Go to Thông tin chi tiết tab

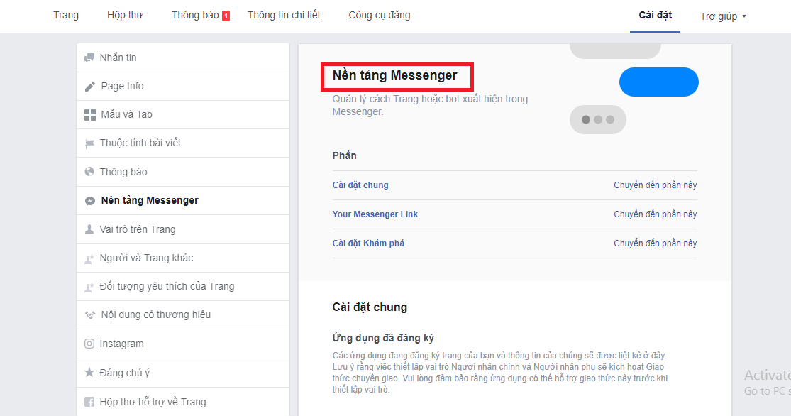(284, 15)
